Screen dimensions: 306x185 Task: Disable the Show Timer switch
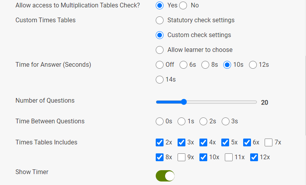pyautogui.click(x=165, y=176)
